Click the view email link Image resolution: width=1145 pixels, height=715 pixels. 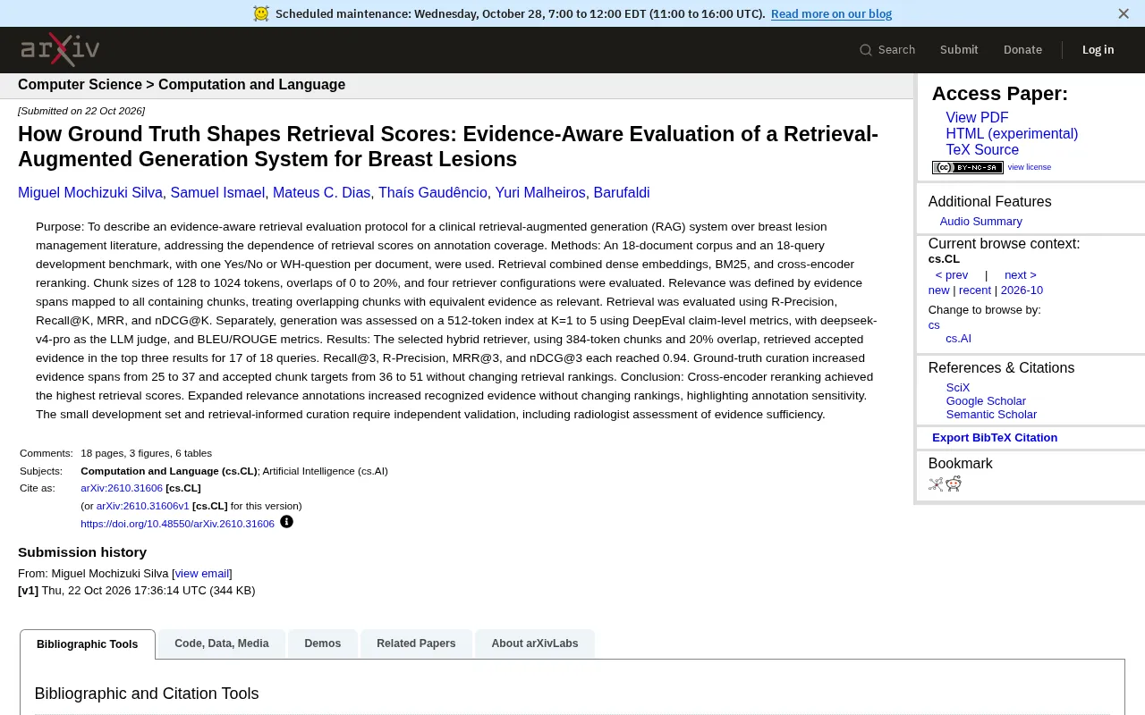[x=202, y=574]
